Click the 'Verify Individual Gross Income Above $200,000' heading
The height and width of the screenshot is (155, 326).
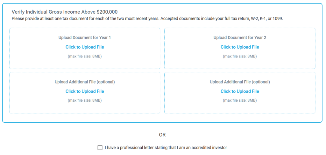(65, 12)
